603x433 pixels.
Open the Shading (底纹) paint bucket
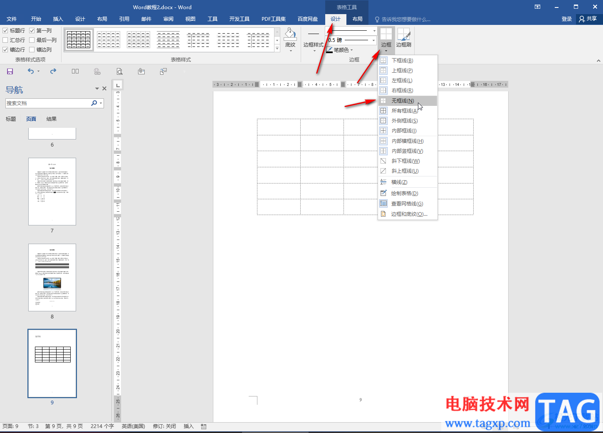coord(290,40)
